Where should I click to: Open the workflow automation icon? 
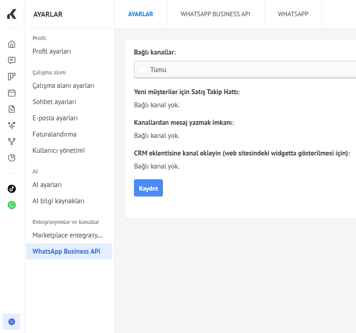click(x=12, y=141)
